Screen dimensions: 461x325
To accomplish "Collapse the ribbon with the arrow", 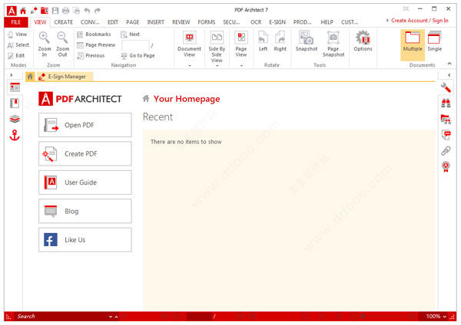I will (449, 64).
